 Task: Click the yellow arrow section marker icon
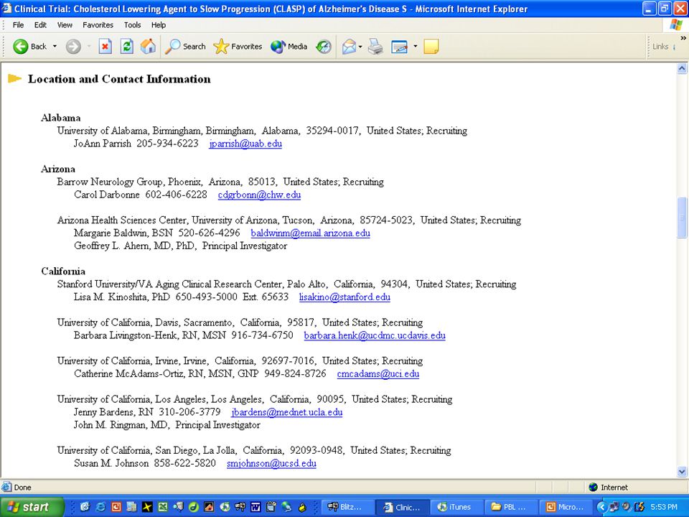point(14,79)
